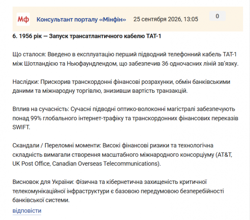Click the rating counter showing 0
Image resolution: width=250 pixels, height=220 pixels.
217,16
